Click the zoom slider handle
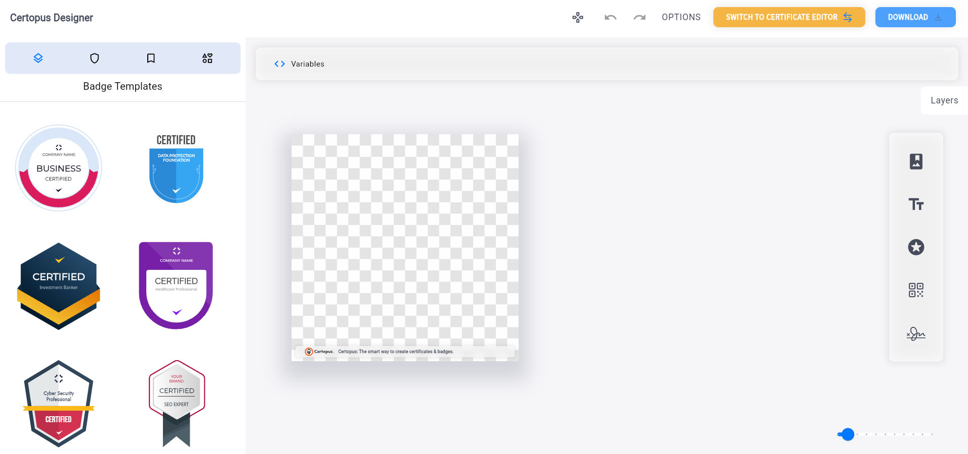Image resolution: width=968 pixels, height=454 pixels. tap(848, 434)
